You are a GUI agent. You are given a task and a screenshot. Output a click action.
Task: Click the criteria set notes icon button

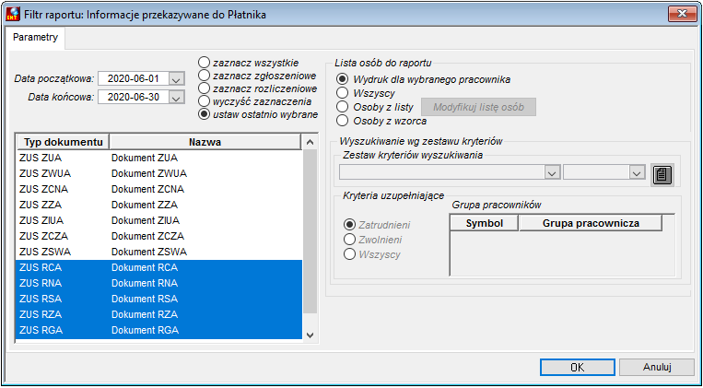662,174
